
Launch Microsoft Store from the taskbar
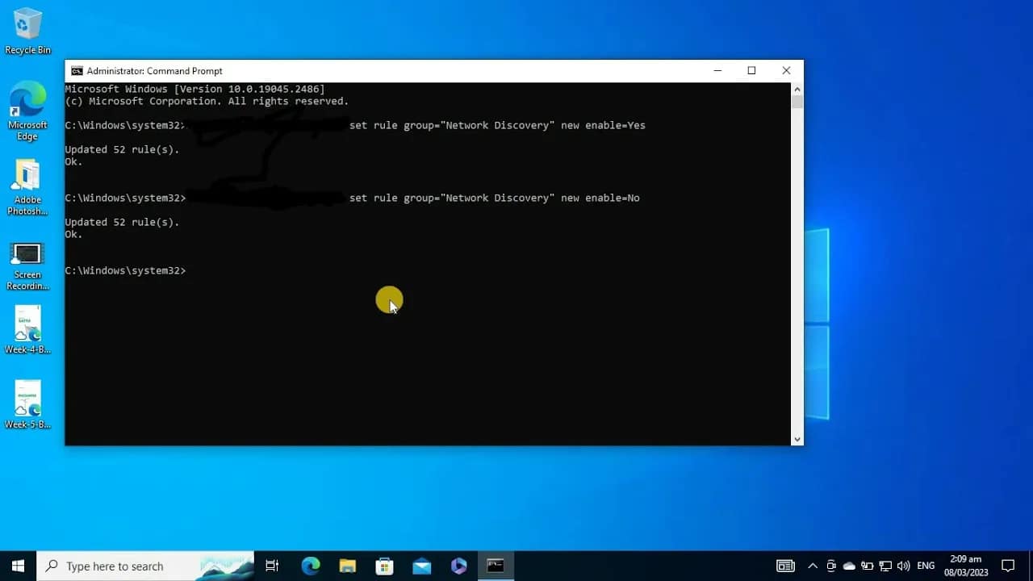[384, 566]
